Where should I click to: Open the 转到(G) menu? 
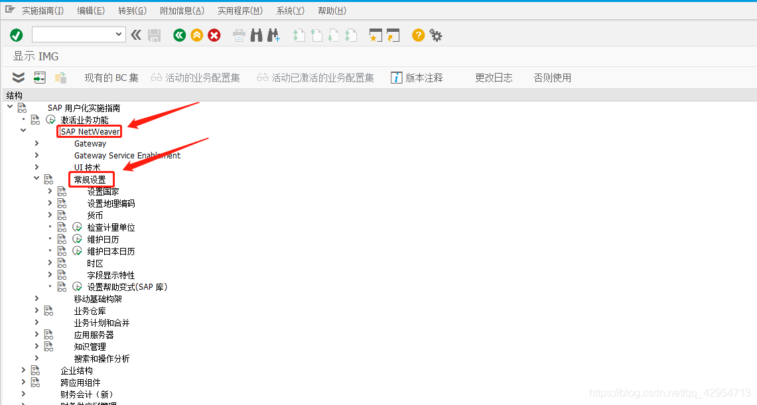[x=132, y=11]
